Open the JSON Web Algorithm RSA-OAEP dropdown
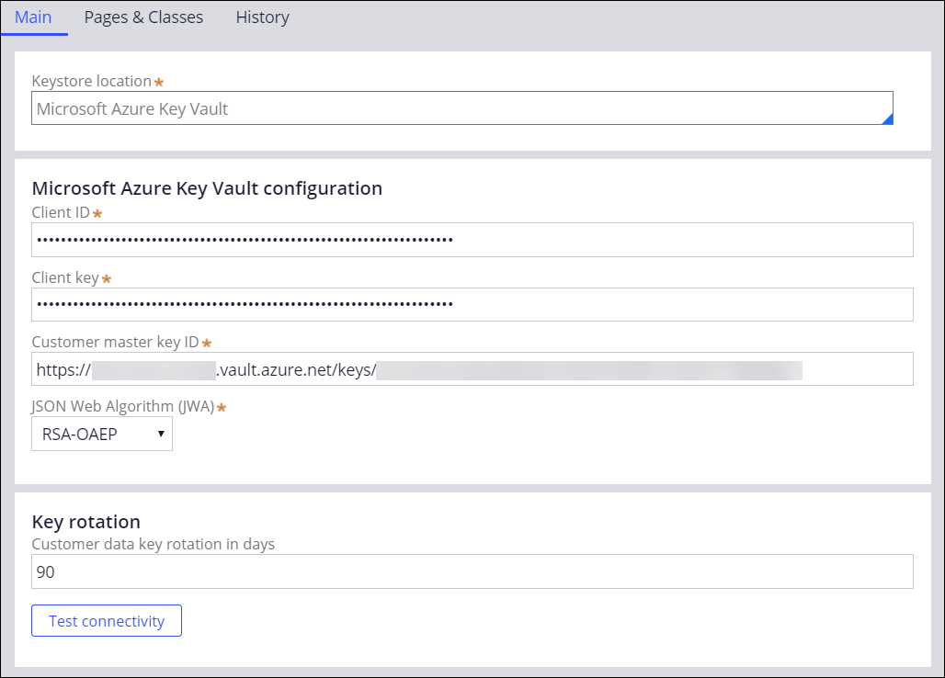 (x=102, y=434)
